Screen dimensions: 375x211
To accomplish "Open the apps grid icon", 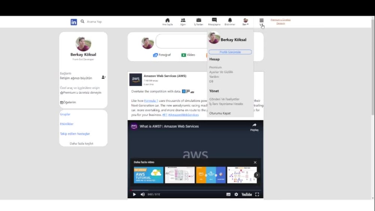I will [x=261, y=21].
